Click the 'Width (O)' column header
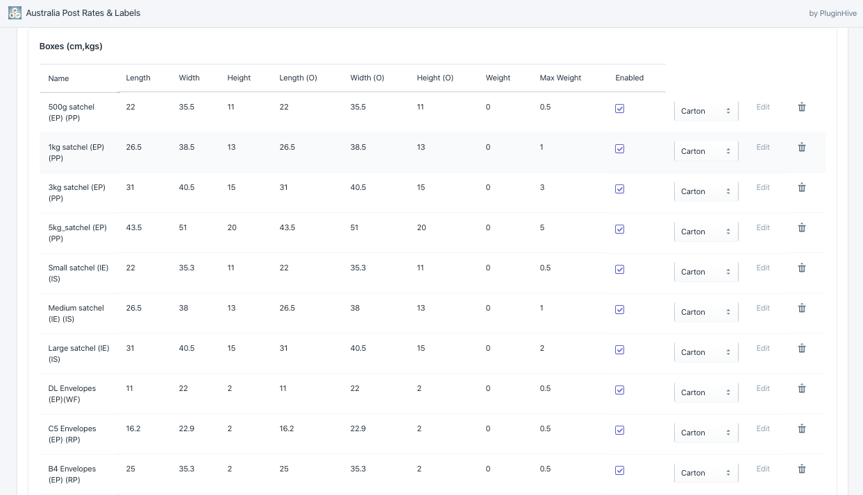Viewport: 863px width, 495px height. point(367,78)
